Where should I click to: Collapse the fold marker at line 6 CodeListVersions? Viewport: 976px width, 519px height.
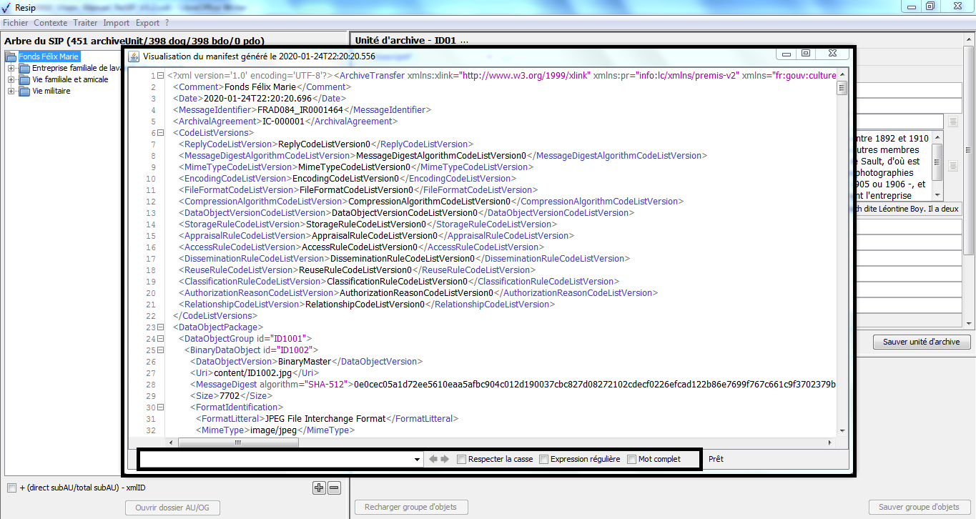(x=160, y=133)
